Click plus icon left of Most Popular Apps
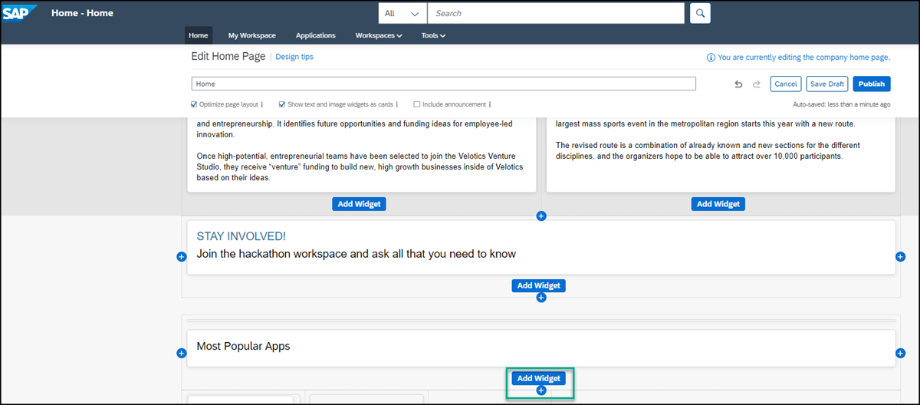Viewport: 920px width, 405px height. (182, 353)
